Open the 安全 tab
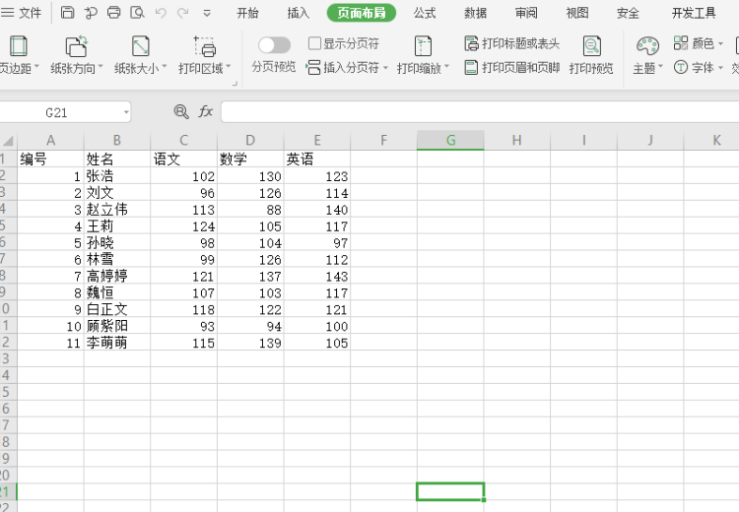 (629, 13)
